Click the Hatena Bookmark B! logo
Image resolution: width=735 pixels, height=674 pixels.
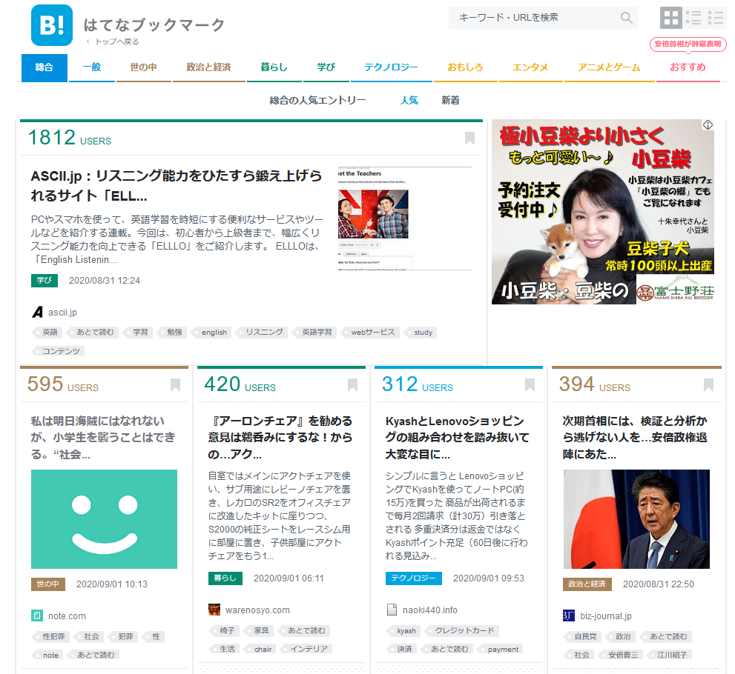tap(52, 25)
